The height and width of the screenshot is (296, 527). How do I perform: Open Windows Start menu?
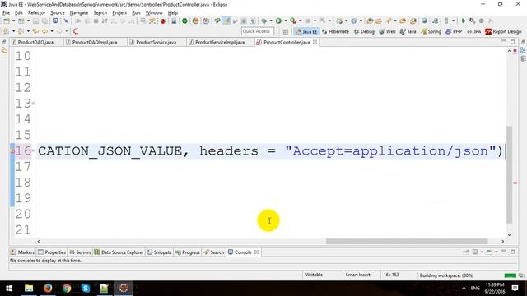click(x=9, y=289)
